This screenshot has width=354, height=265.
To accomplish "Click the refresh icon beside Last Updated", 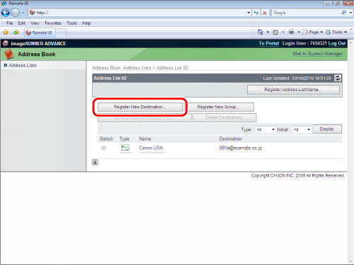I will click(338, 78).
